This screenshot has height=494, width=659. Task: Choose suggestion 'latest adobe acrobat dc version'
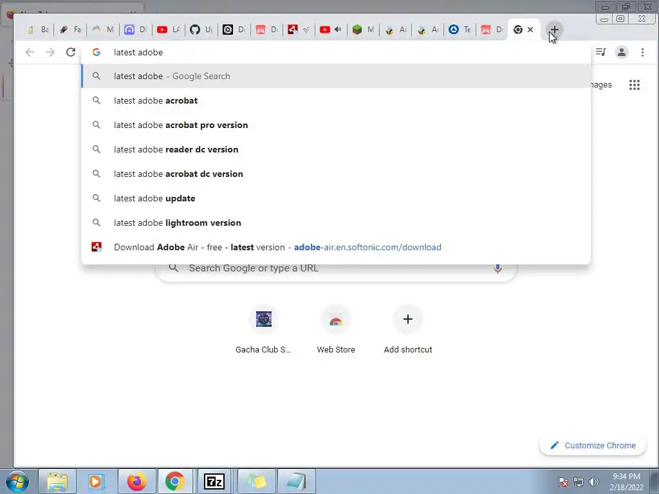point(336,174)
